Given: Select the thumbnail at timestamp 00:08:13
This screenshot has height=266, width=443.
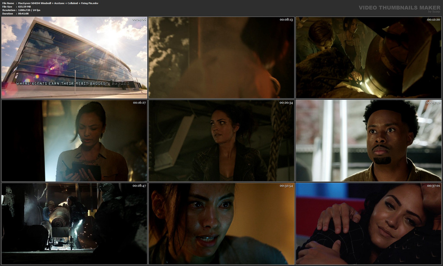Looking at the screenshot, I should [221, 58].
